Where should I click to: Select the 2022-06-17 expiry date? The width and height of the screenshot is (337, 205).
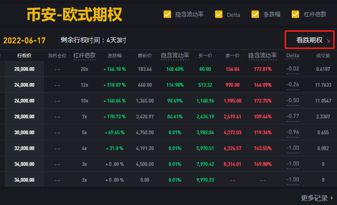[x=24, y=40]
